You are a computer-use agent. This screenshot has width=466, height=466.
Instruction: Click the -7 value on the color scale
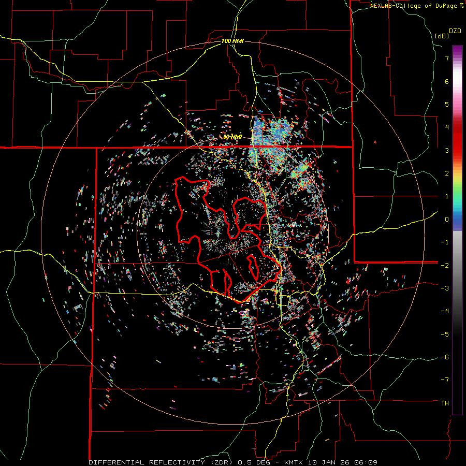pos(445,380)
